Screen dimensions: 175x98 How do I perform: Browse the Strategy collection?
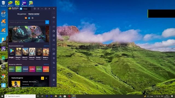pos(39,69)
